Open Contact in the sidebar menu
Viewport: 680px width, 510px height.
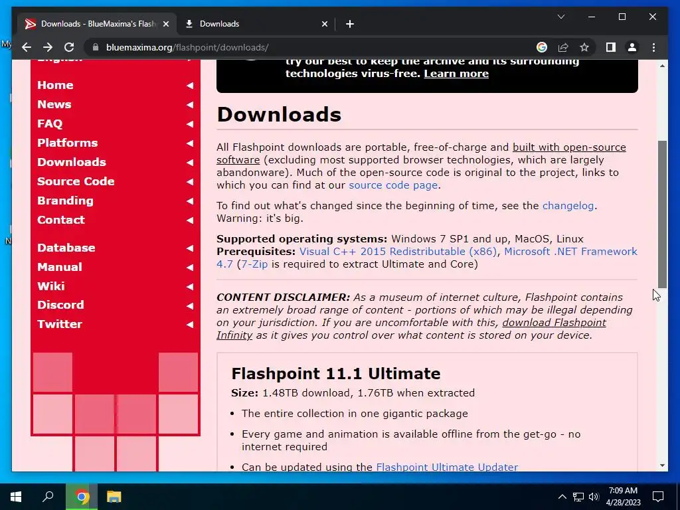click(x=60, y=220)
